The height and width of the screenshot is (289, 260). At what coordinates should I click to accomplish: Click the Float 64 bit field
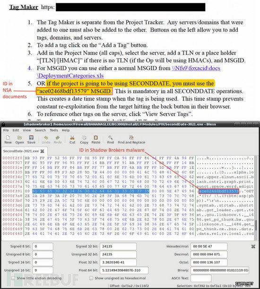[x=124, y=270]
